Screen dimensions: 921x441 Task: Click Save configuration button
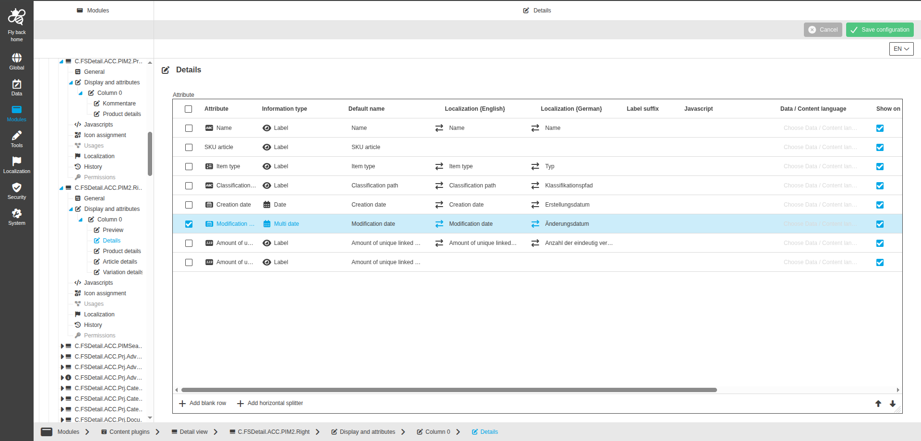click(880, 30)
